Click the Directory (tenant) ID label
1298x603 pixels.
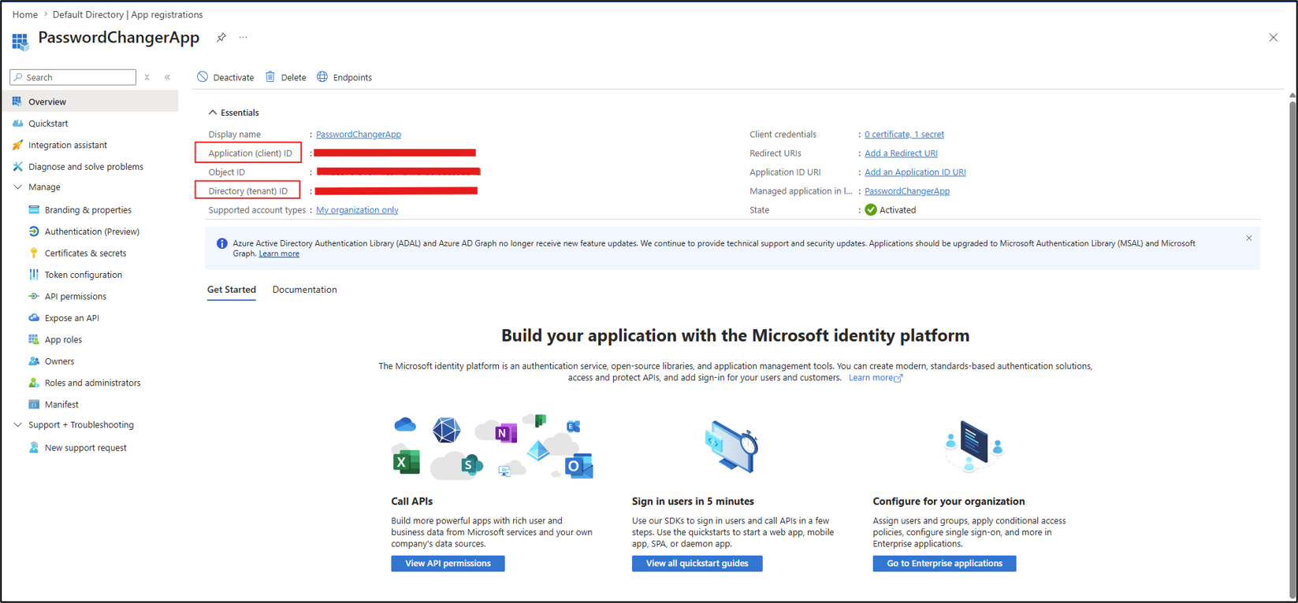[x=248, y=191]
